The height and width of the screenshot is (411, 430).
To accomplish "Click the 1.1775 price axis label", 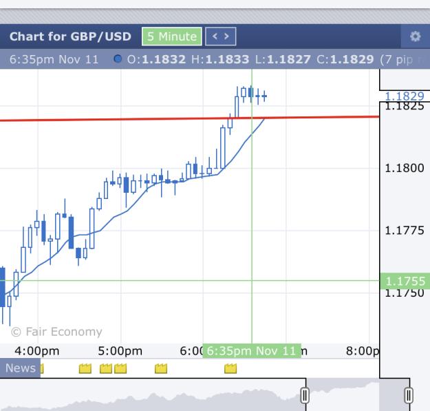I will tap(405, 231).
